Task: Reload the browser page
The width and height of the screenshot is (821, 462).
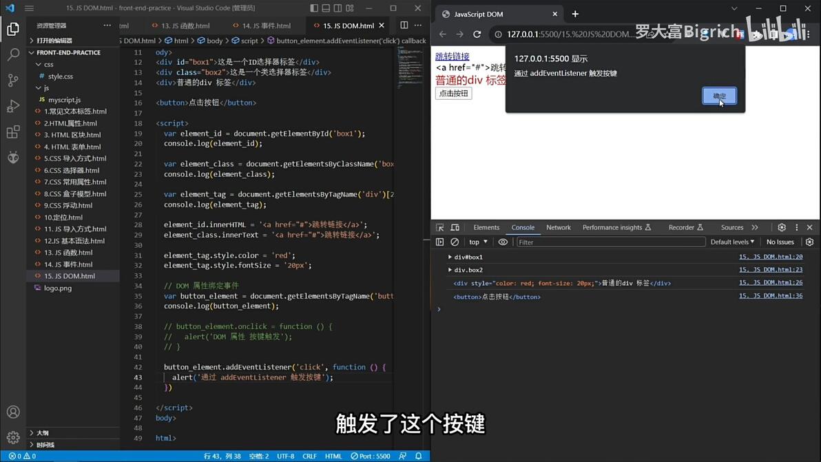Action: [x=477, y=34]
